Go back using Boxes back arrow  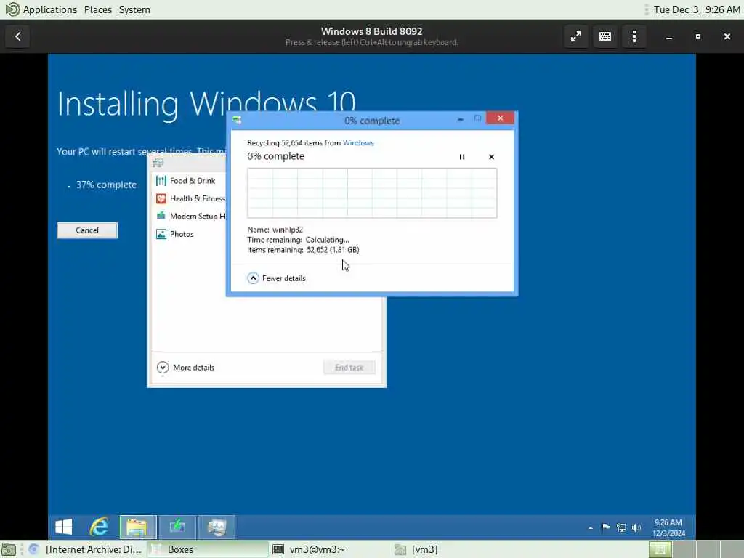[18, 36]
